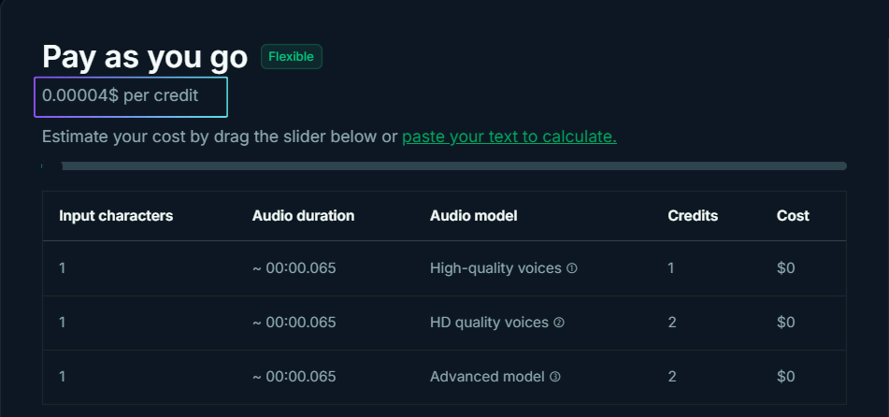The width and height of the screenshot is (889, 417).
Task: Click the cost value in the High-quality voices row
Action: pyautogui.click(x=785, y=268)
